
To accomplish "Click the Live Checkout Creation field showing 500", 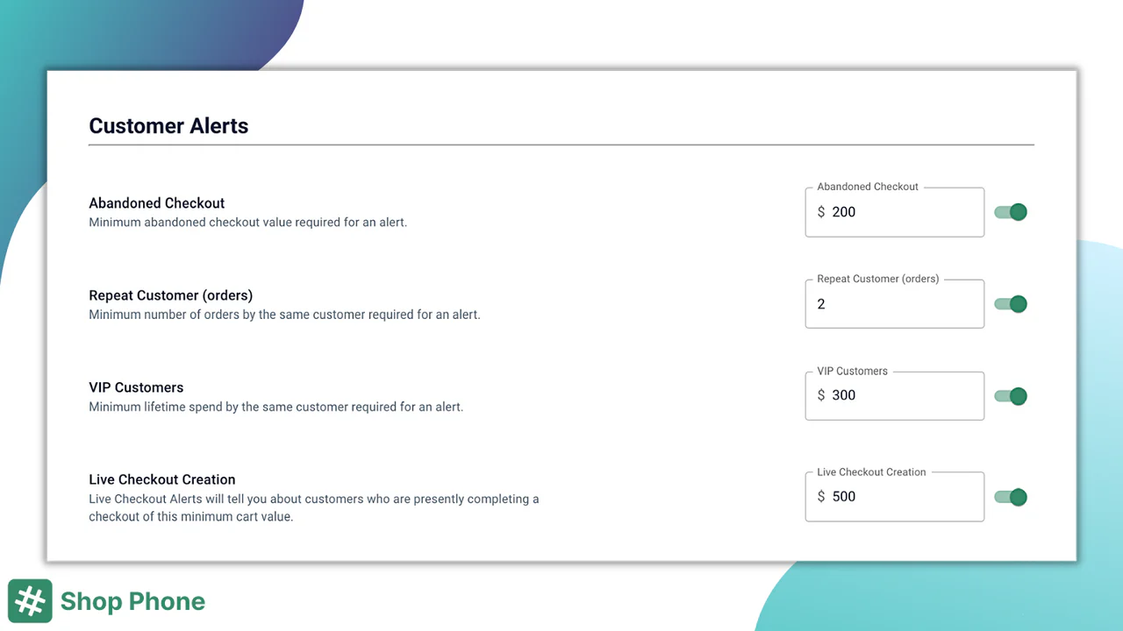I will pos(904,497).
